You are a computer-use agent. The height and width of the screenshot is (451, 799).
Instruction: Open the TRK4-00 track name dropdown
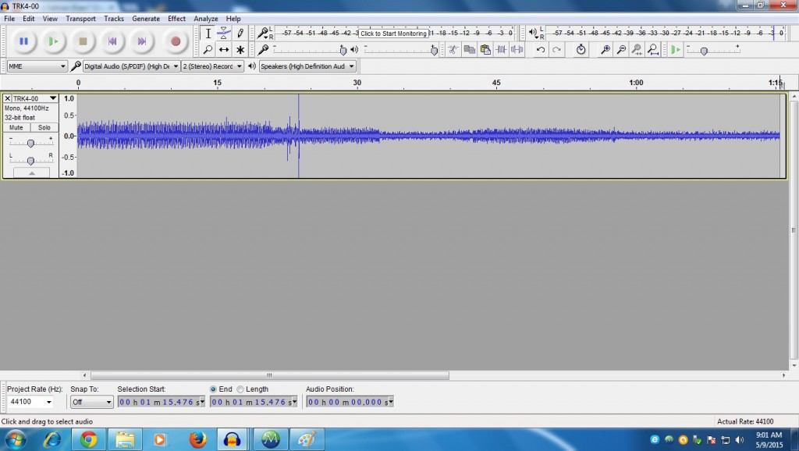click(52, 98)
